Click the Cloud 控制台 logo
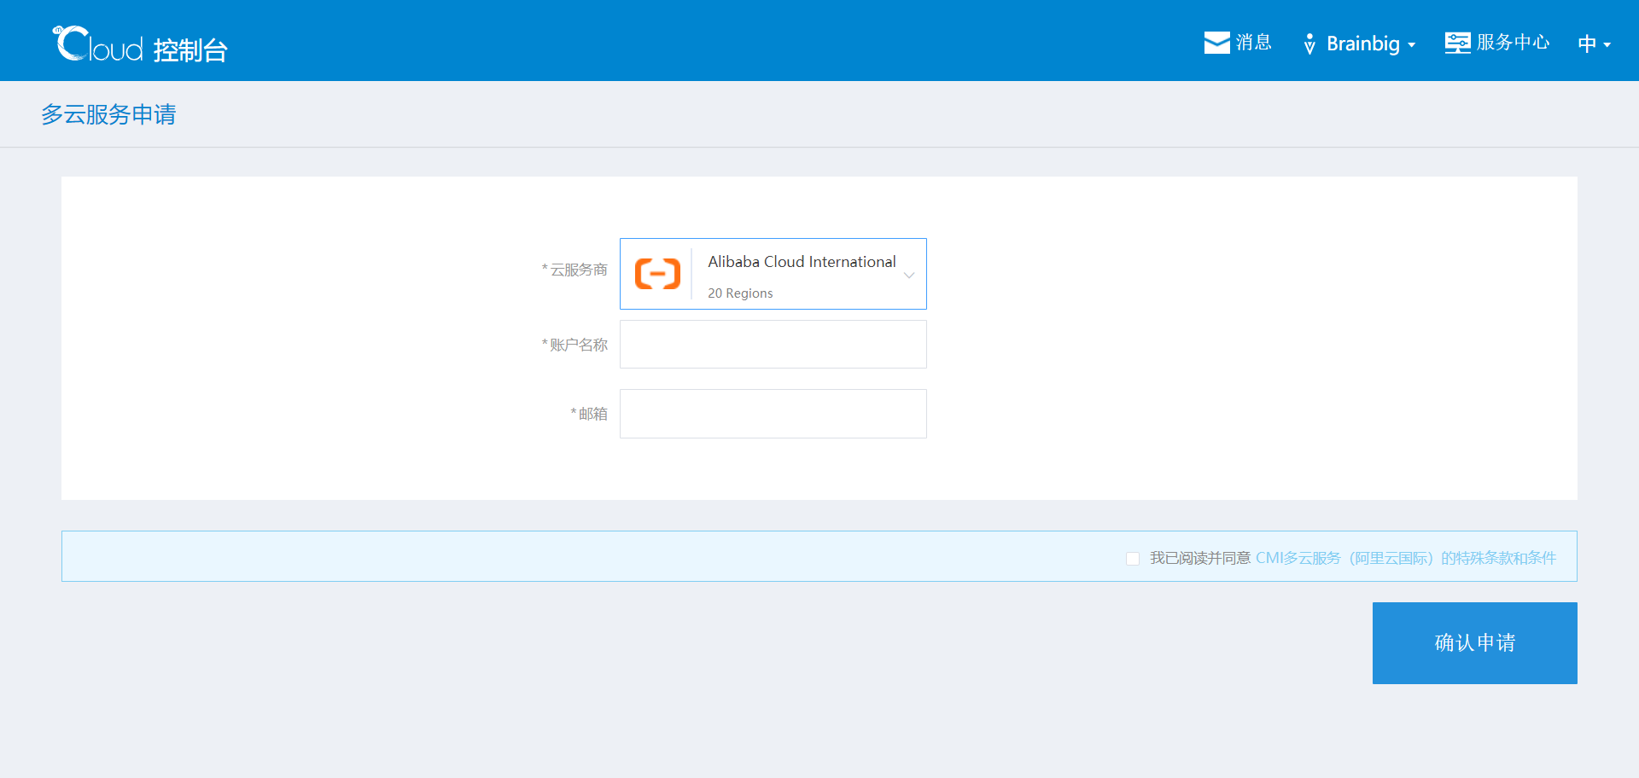 140,44
